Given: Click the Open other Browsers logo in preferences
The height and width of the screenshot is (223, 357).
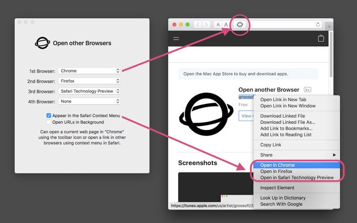Looking at the screenshot, I should point(42,43).
